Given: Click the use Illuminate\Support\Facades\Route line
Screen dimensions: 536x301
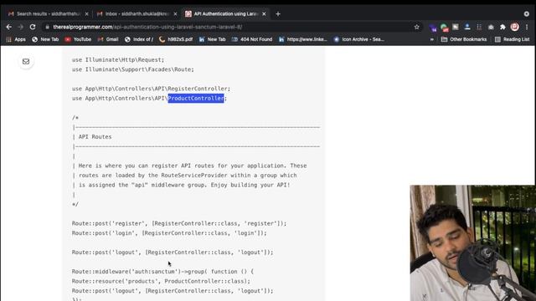Looking at the screenshot, I should 133,69.
